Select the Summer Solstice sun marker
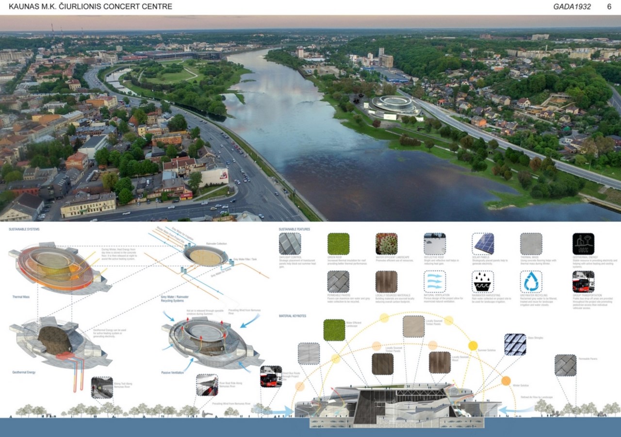This screenshot has height=437, width=621. [473, 346]
